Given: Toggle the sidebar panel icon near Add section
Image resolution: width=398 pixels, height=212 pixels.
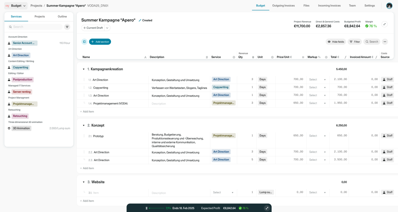Looking at the screenshot, I should (x=84, y=42).
